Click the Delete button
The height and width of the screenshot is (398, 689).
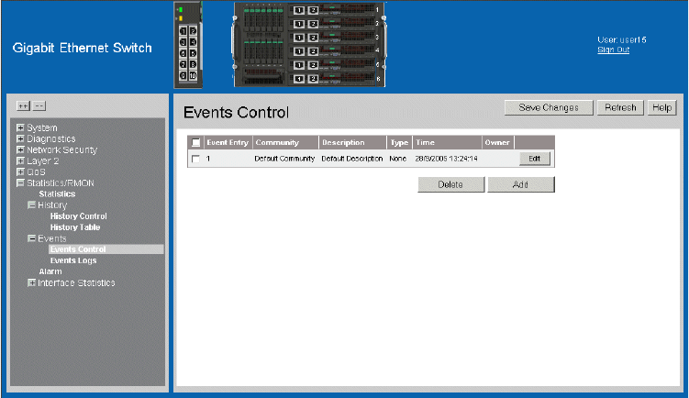click(x=450, y=184)
